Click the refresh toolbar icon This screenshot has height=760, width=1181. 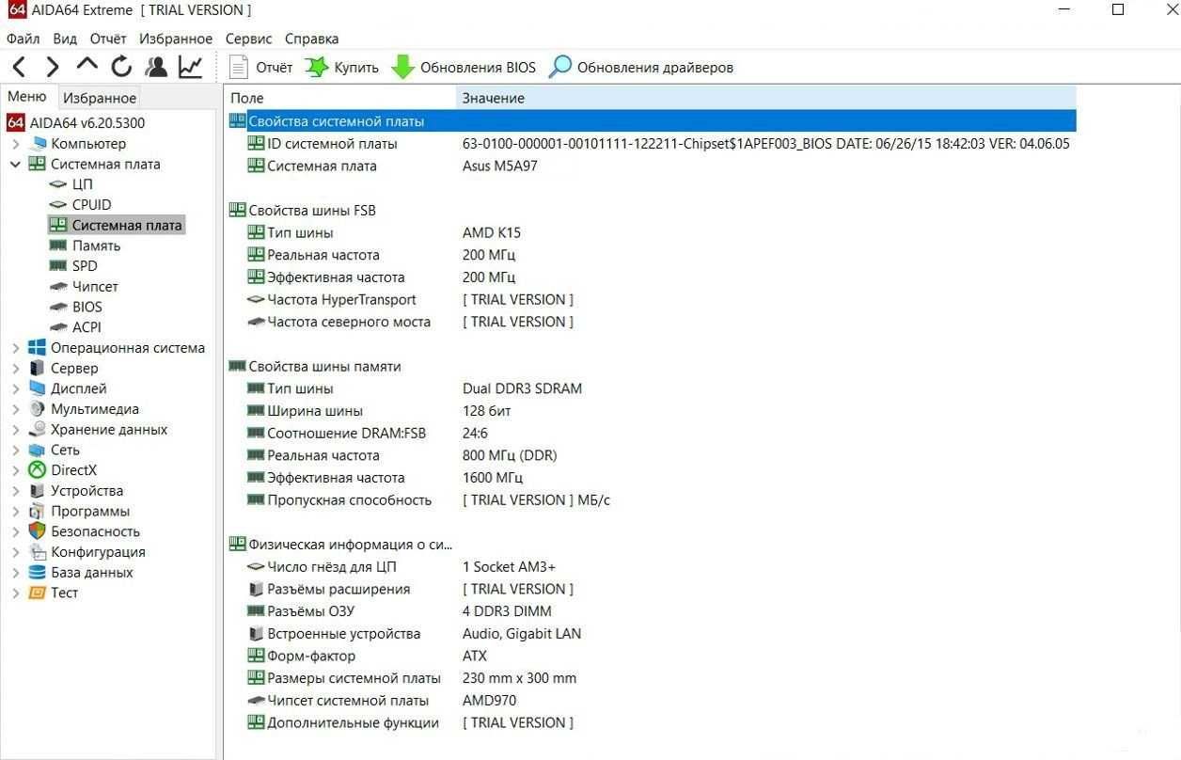pos(121,67)
